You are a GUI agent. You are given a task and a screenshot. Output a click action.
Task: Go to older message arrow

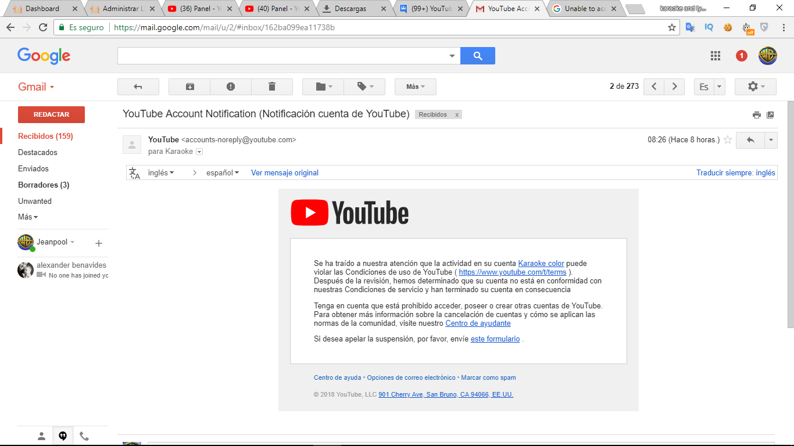coord(674,87)
